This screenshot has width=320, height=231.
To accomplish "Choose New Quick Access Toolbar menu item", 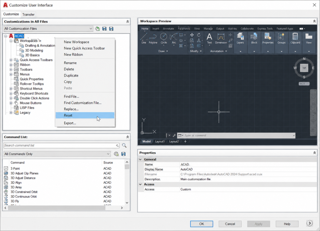I will click(x=85, y=48).
